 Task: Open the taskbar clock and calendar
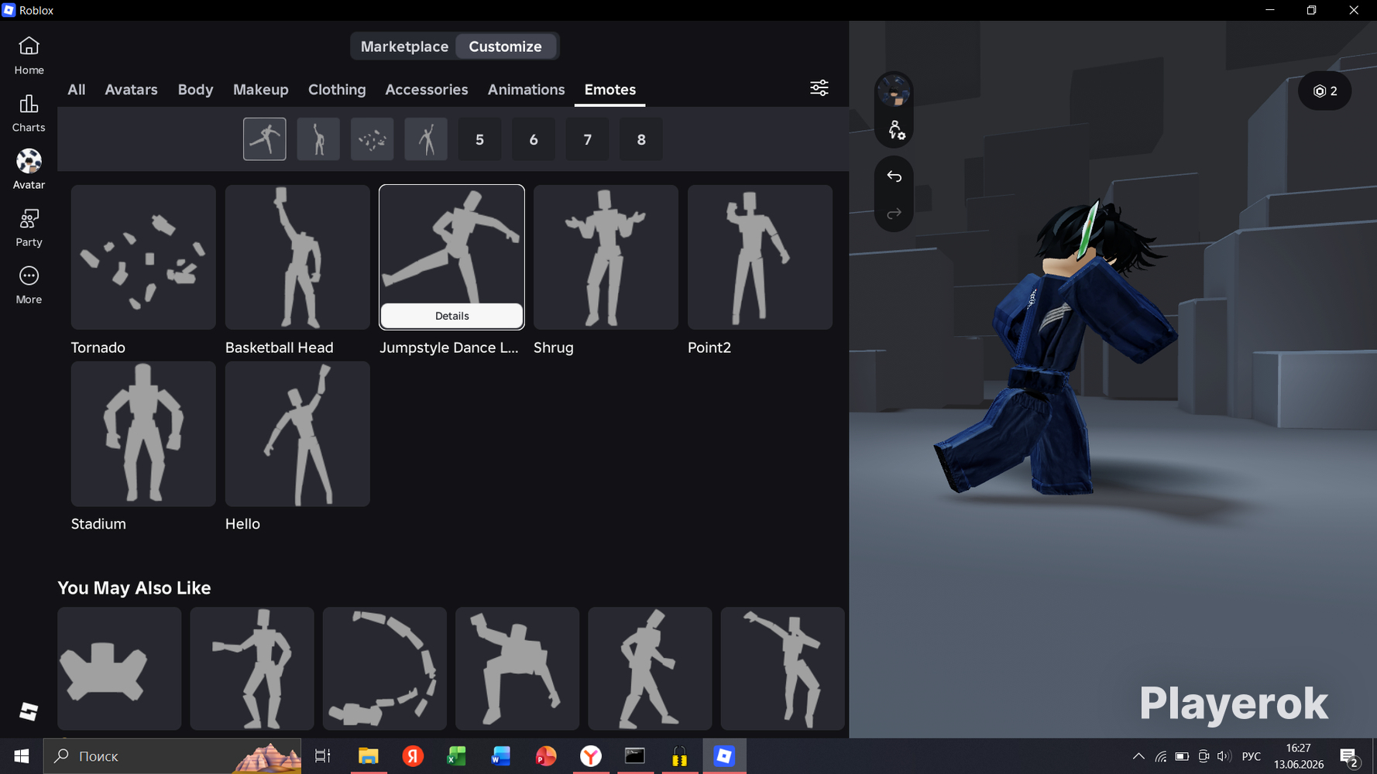pos(1299,756)
